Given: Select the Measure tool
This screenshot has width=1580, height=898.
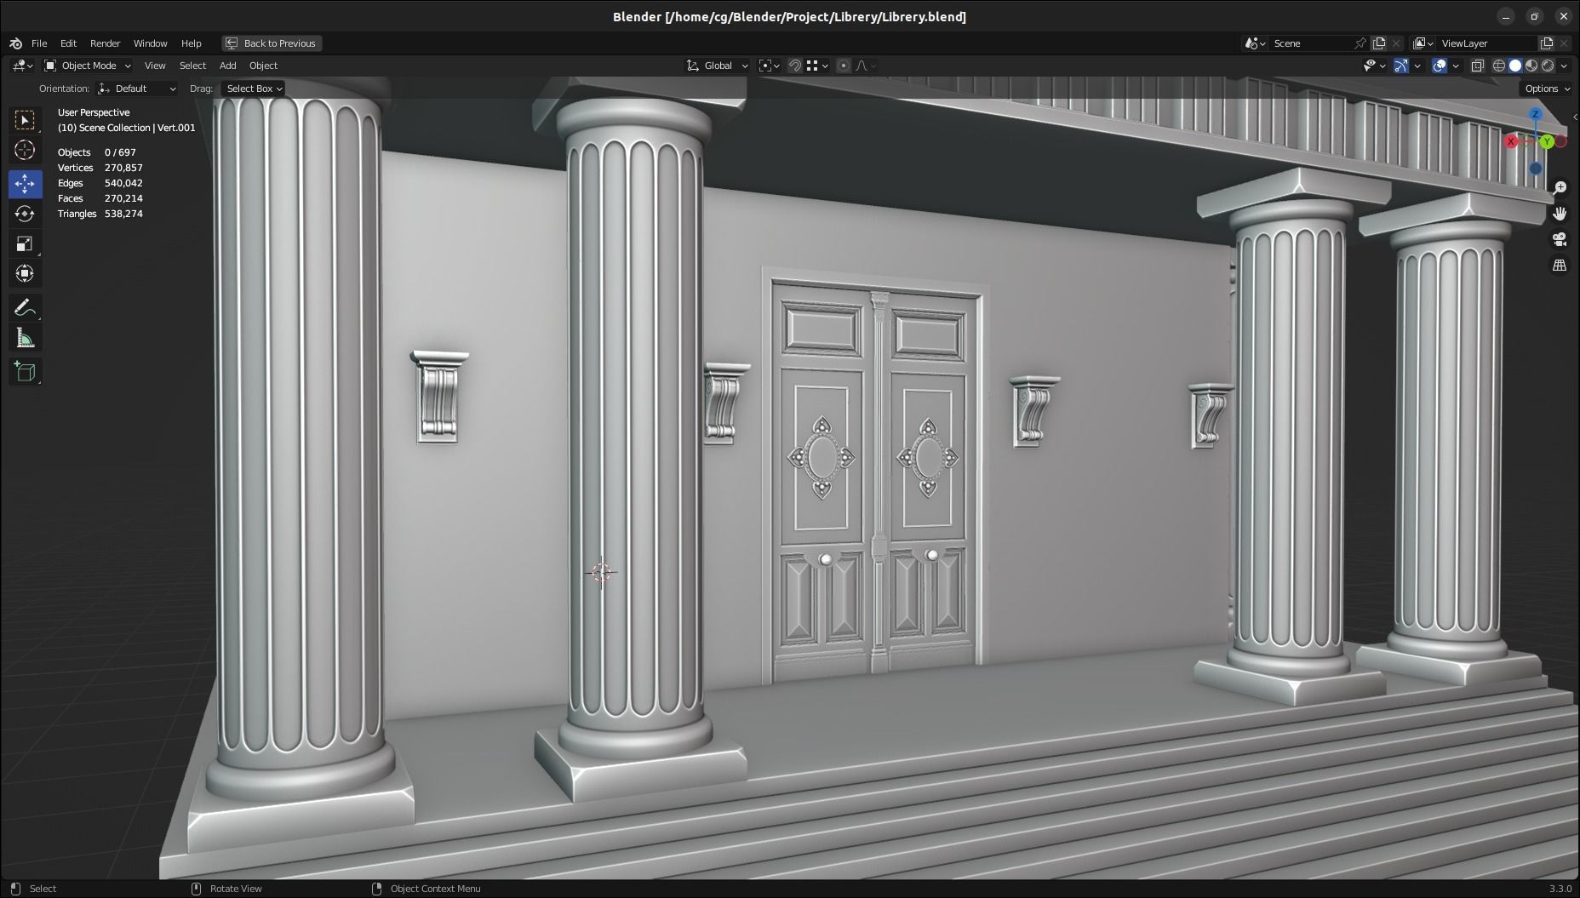Looking at the screenshot, I should tap(25, 339).
